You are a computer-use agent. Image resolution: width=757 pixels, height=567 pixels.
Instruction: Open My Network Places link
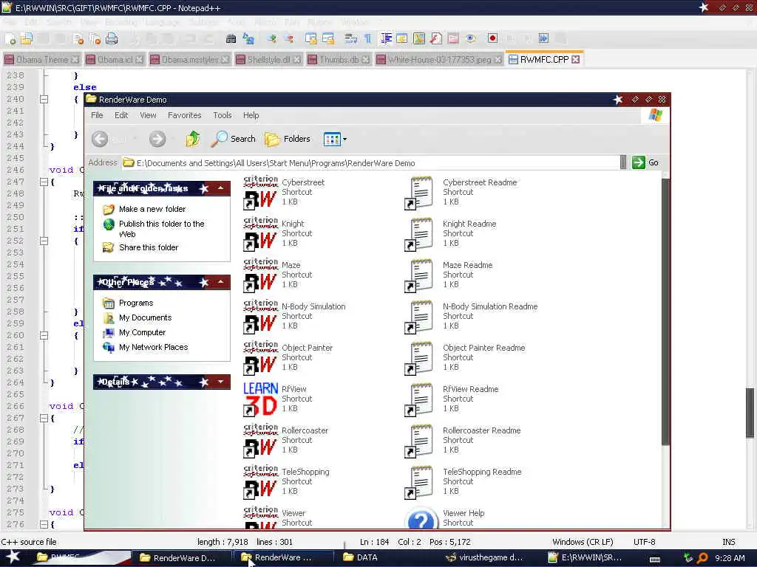click(154, 347)
